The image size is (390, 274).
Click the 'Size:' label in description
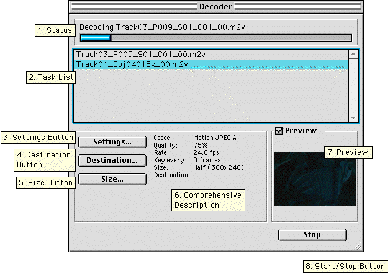pyautogui.click(x=161, y=167)
